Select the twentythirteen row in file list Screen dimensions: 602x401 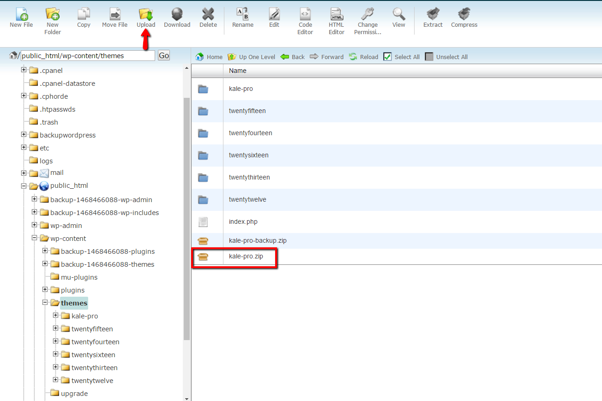coord(397,177)
